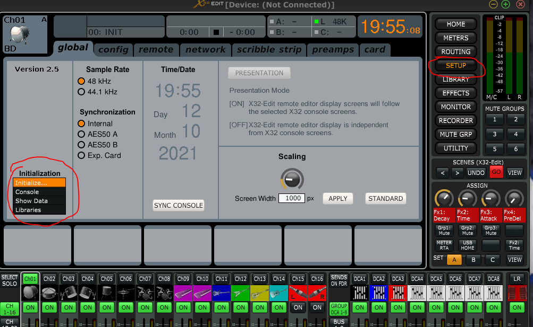Select AES50 A synchronization source
533x327 pixels.
(81, 134)
